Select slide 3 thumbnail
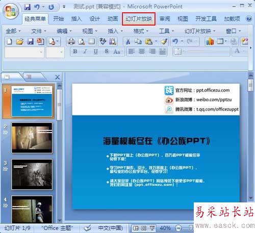The image size is (255, 233). tap(32, 174)
